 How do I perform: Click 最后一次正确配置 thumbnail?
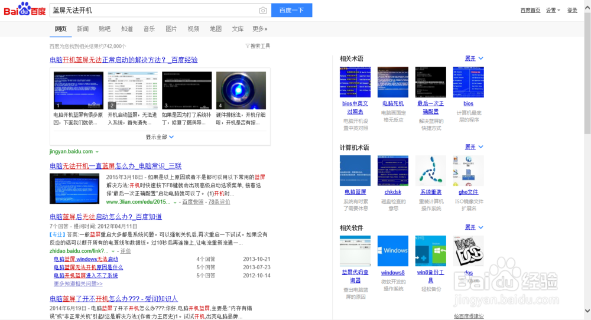(x=430, y=82)
